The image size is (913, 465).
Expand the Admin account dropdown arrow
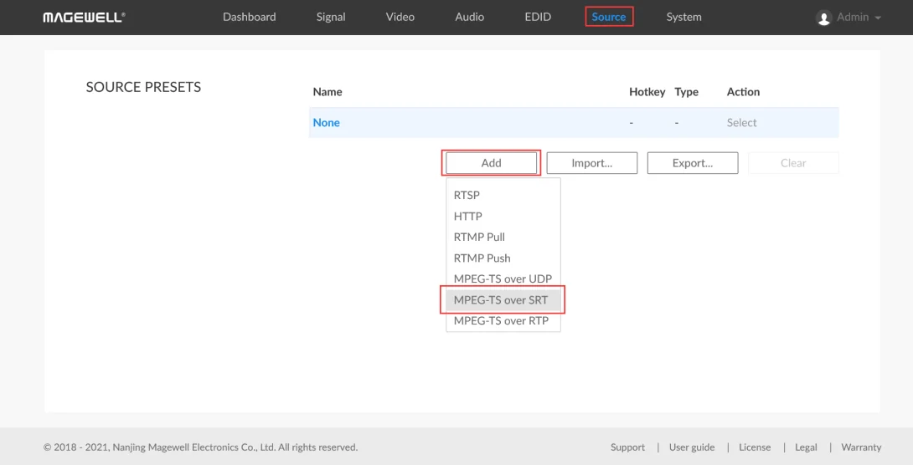coord(878,18)
